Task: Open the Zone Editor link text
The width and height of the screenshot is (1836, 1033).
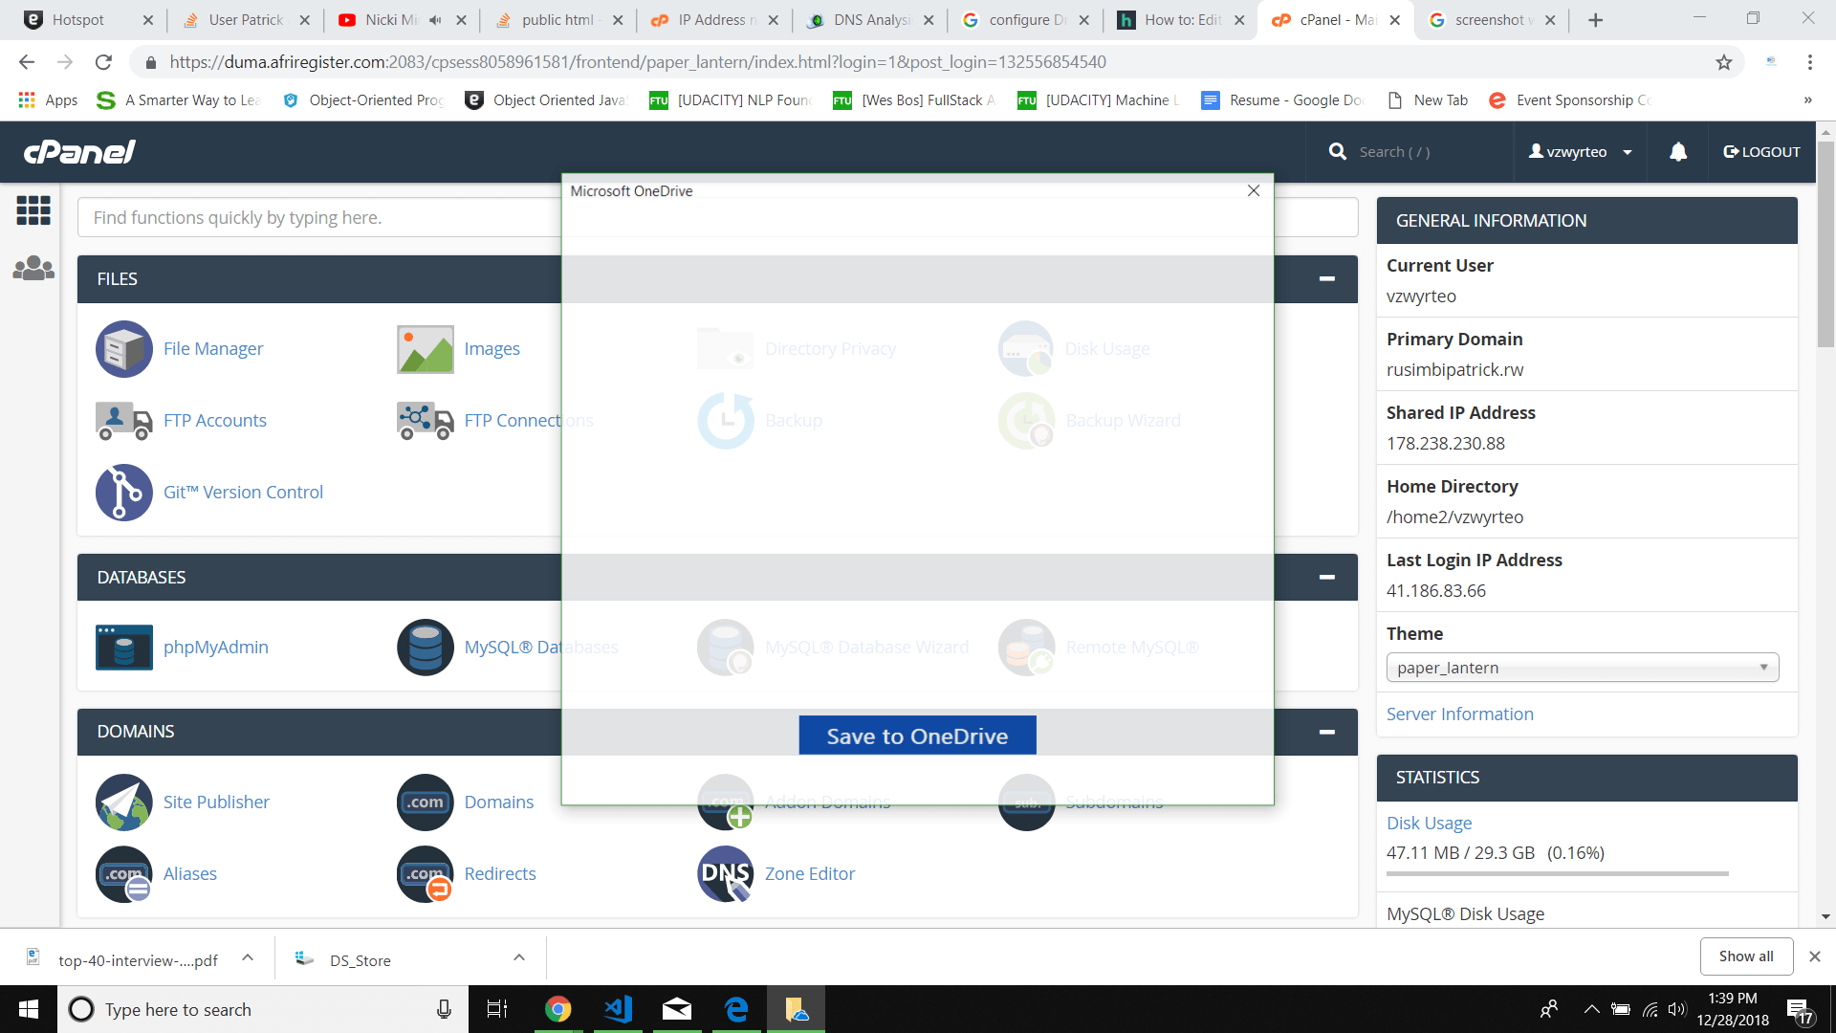Action: (x=810, y=874)
